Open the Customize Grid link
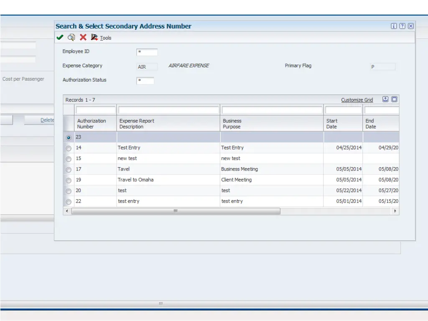The width and height of the screenshot is (428, 321). click(357, 100)
